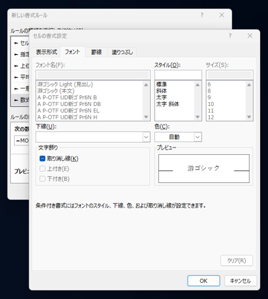Click style list scroll up arrow

coord(198,84)
